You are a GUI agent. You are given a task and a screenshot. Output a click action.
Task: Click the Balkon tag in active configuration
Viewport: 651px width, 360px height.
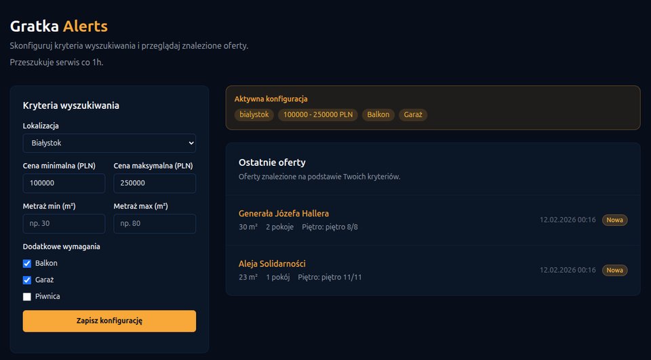pos(378,115)
